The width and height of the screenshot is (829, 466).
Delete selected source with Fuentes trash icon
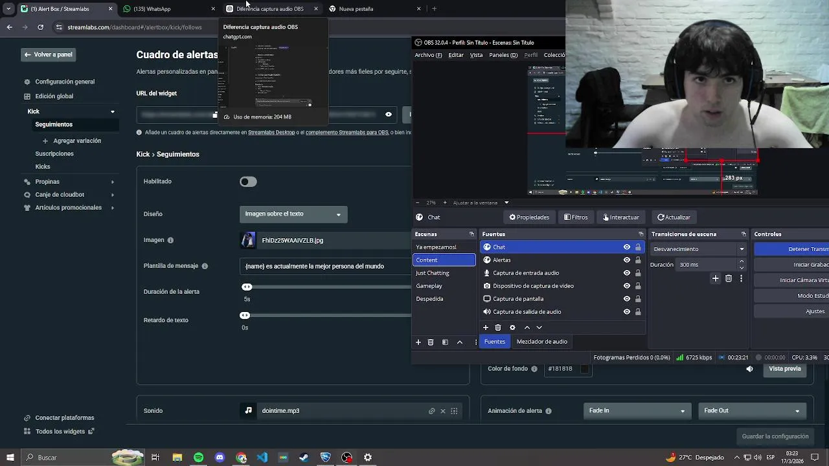click(498, 327)
